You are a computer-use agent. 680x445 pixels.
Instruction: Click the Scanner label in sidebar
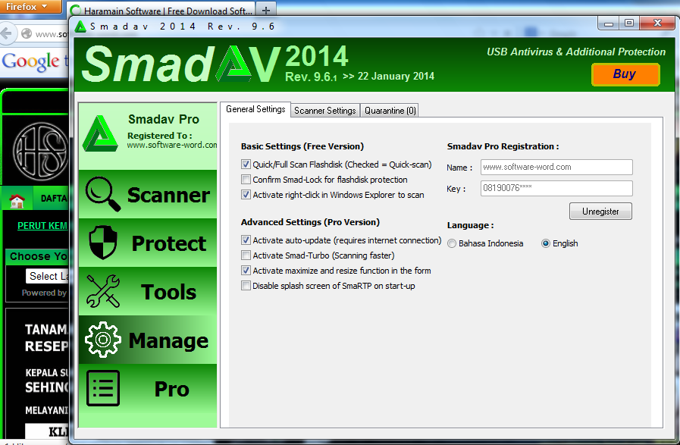pos(169,195)
